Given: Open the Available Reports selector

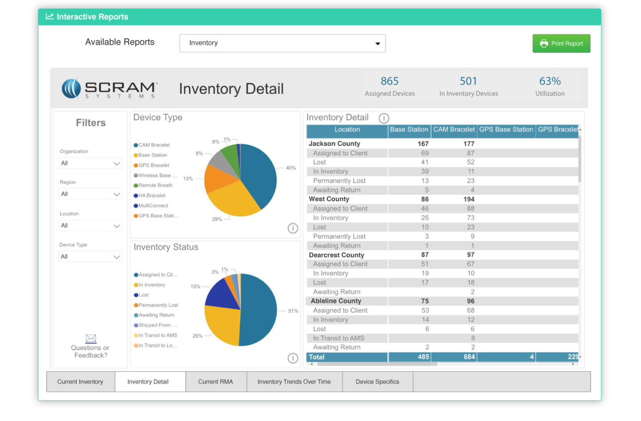Looking at the screenshot, I should (282, 43).
